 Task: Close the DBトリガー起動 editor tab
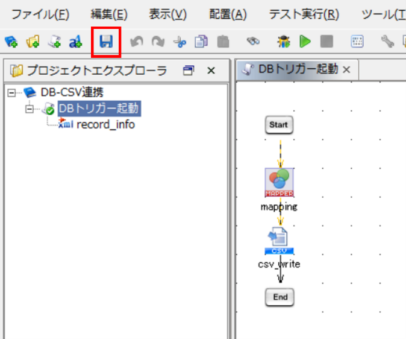point(346,69)
